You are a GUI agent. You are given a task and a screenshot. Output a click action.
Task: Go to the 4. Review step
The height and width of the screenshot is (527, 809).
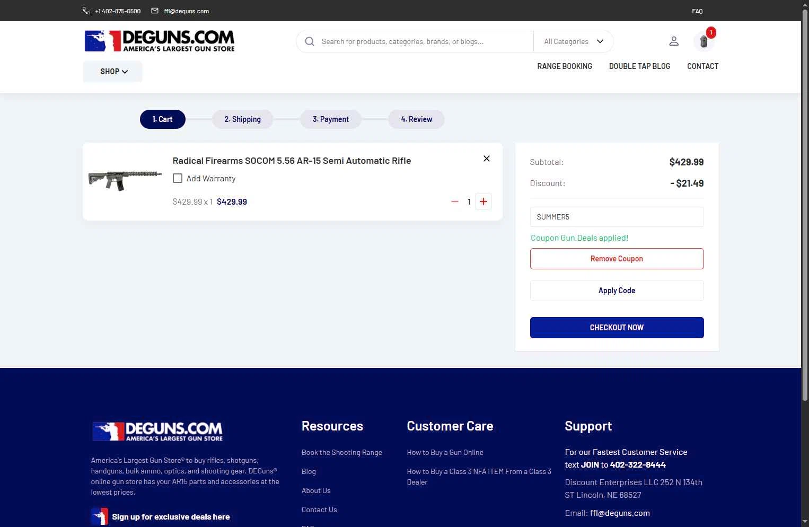(417, 119)
